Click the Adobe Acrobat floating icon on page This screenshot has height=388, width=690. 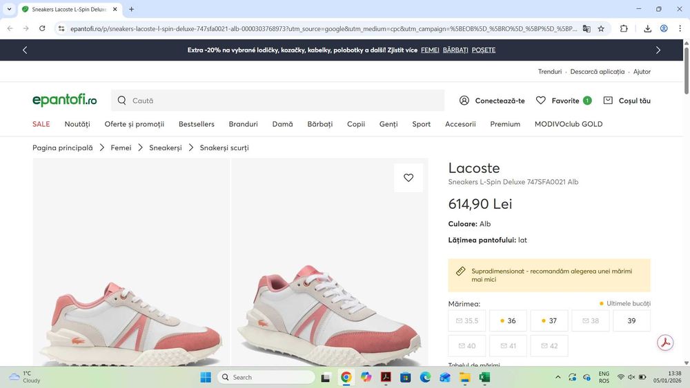click(665, 343)
